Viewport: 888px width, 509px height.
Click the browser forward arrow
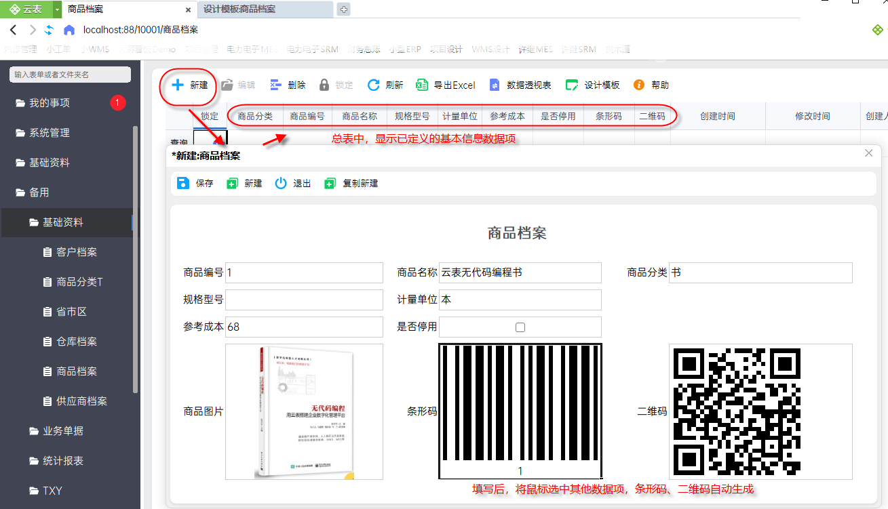pos(32,30)
